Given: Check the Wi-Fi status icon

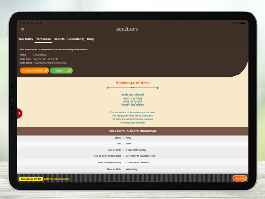Looking at the screenshot, I should [x=233, y=23].
